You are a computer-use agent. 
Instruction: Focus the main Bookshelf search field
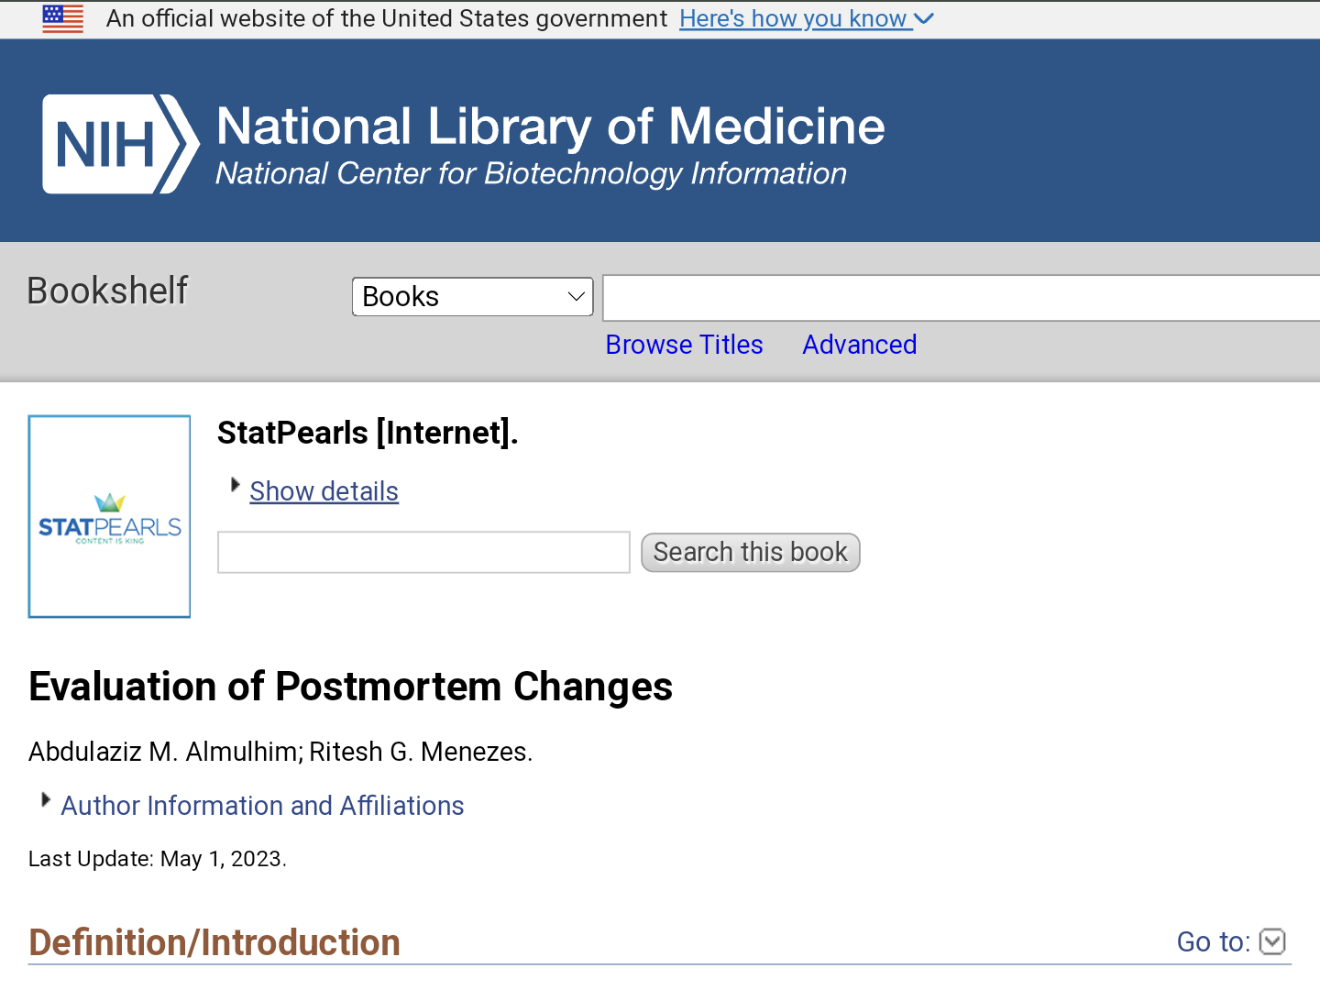pyautogui.click(x=960, y=298)
